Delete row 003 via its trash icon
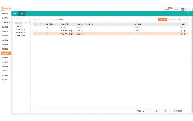This screenshot has height=121, width=193. click(x=185, y=34)
